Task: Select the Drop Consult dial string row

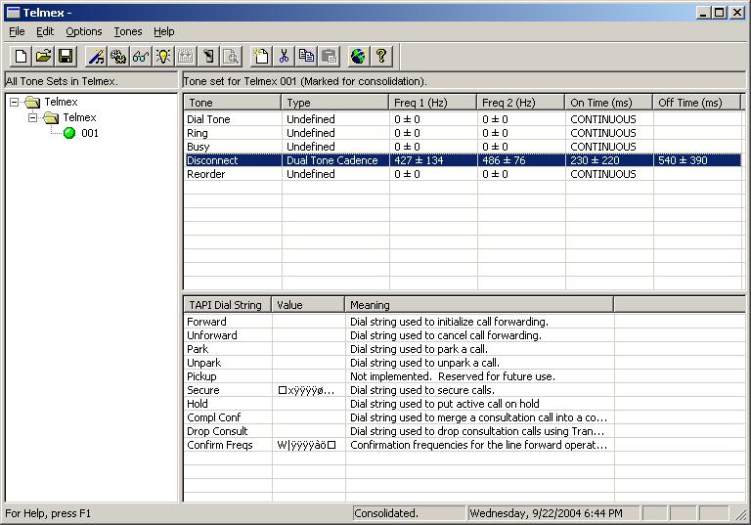Action: click(399, 430)
